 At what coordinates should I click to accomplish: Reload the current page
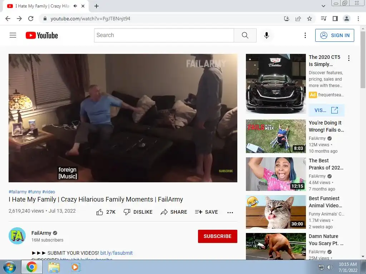coord(31,19)
